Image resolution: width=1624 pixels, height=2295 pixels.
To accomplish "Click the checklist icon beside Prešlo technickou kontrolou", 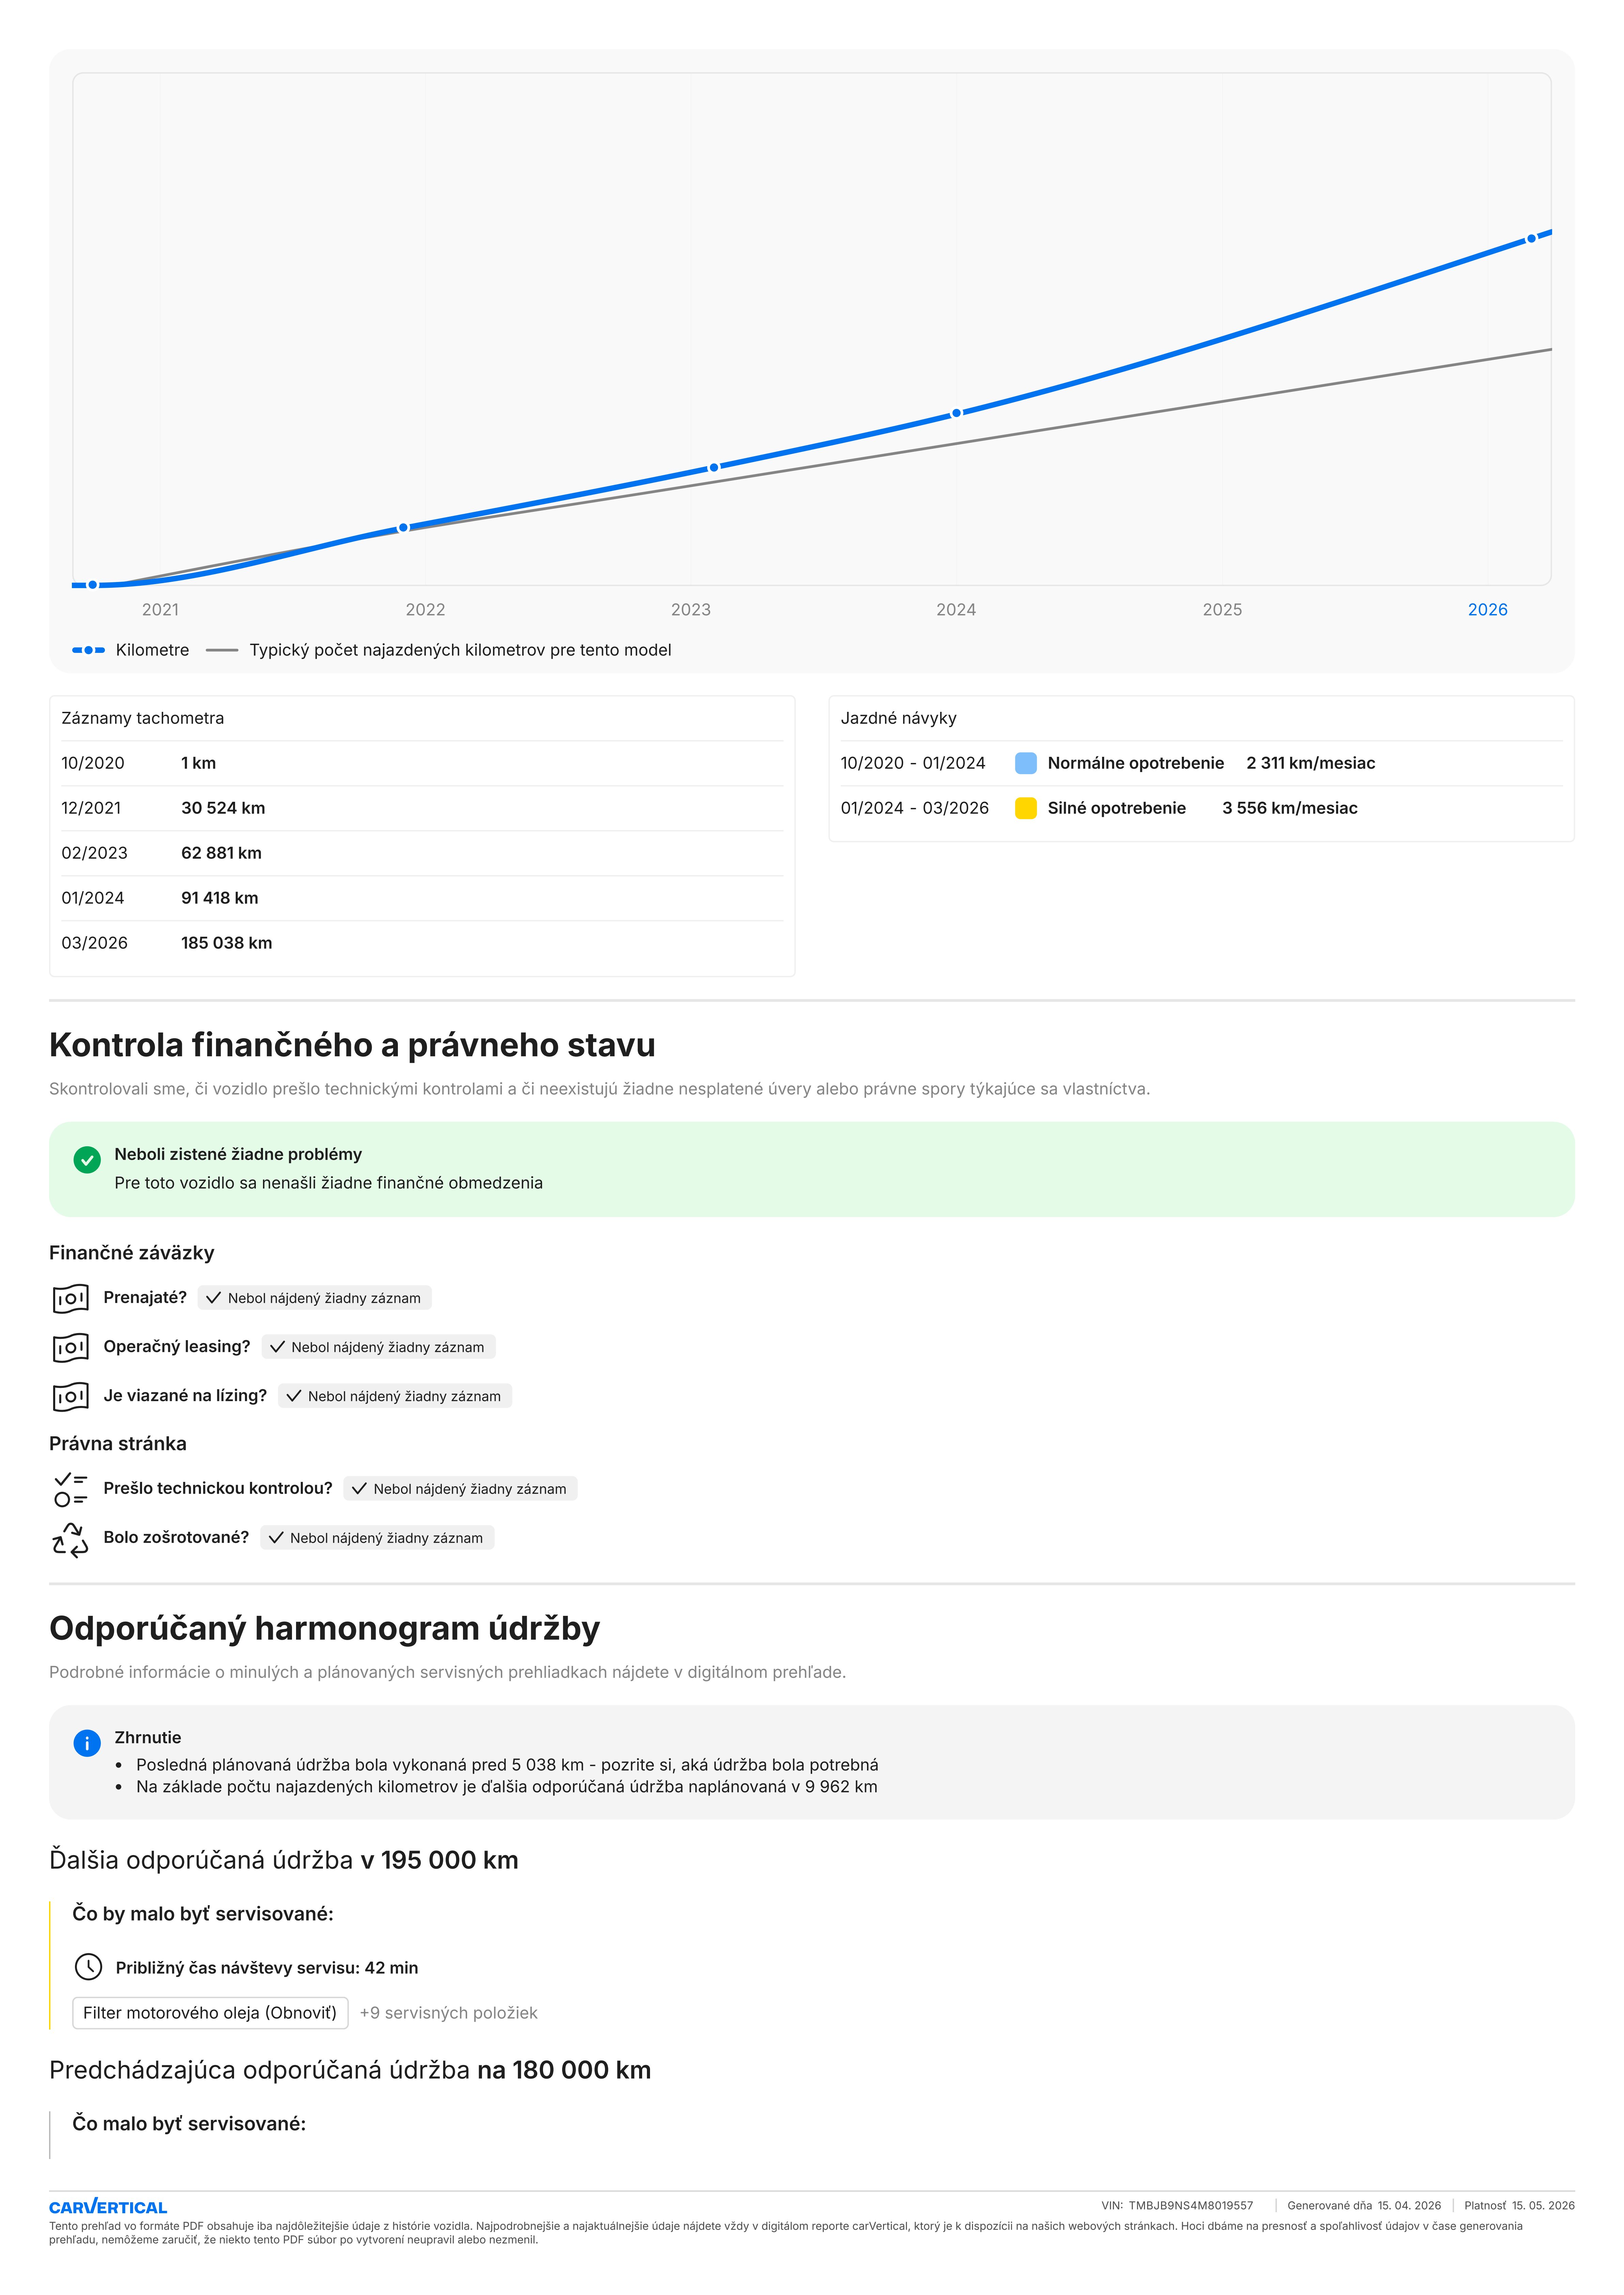I will pyautogui.click(x=70, y=1489).
